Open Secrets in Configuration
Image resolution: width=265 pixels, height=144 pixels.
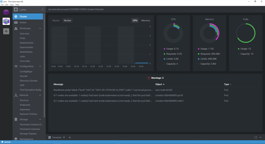click(24, 76)
